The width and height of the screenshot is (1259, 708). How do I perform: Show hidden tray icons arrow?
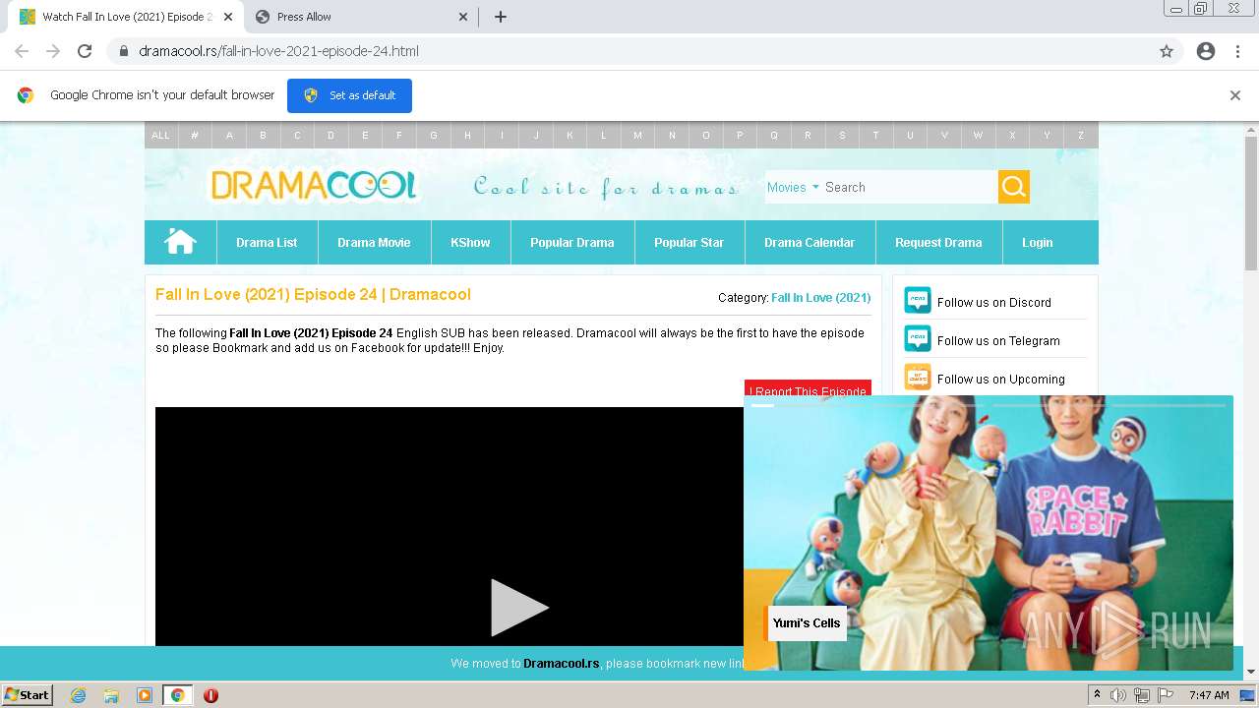tap(1097, 695)
